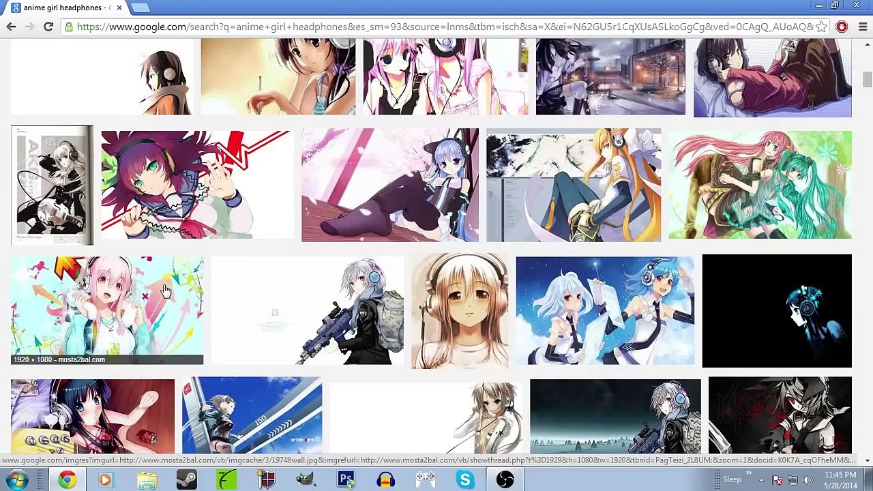Viewport: 873px width, 491px height.
Task: Open the girl on blue striped sky thumbnail
Action: [252, 415]
